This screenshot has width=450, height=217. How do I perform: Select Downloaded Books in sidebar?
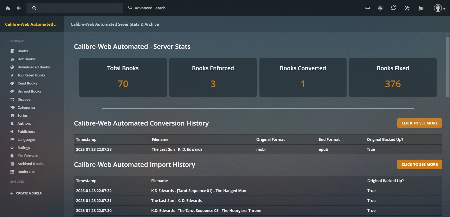[34, 67]
